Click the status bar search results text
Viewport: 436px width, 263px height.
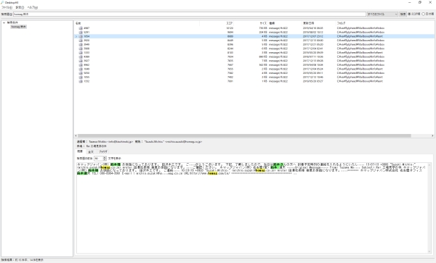tap(23, 260)
